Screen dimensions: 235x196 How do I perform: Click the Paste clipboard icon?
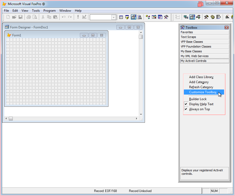(55, 17)
